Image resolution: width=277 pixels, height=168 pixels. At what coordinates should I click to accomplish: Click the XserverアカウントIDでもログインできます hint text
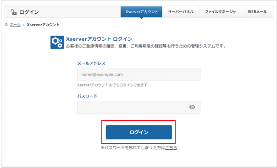pos(112,85)
